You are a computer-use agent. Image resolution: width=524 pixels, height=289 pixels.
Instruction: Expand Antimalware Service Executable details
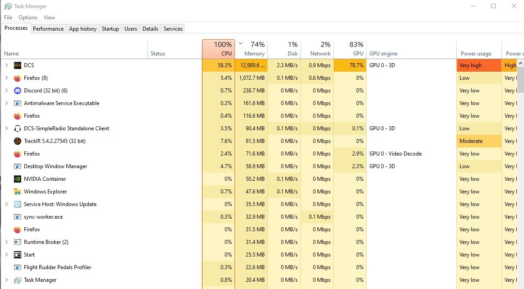6,103
